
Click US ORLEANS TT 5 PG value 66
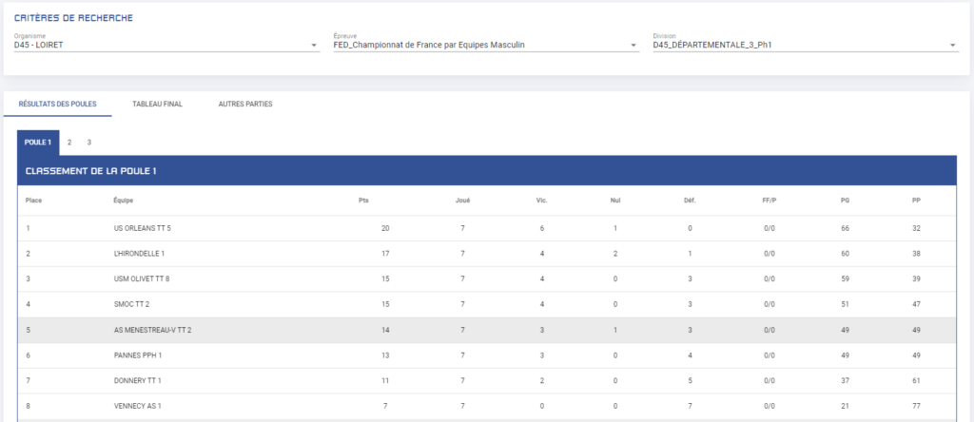(845, 228)
